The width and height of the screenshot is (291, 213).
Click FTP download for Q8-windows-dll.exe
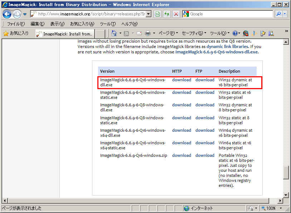coord(205,105)
